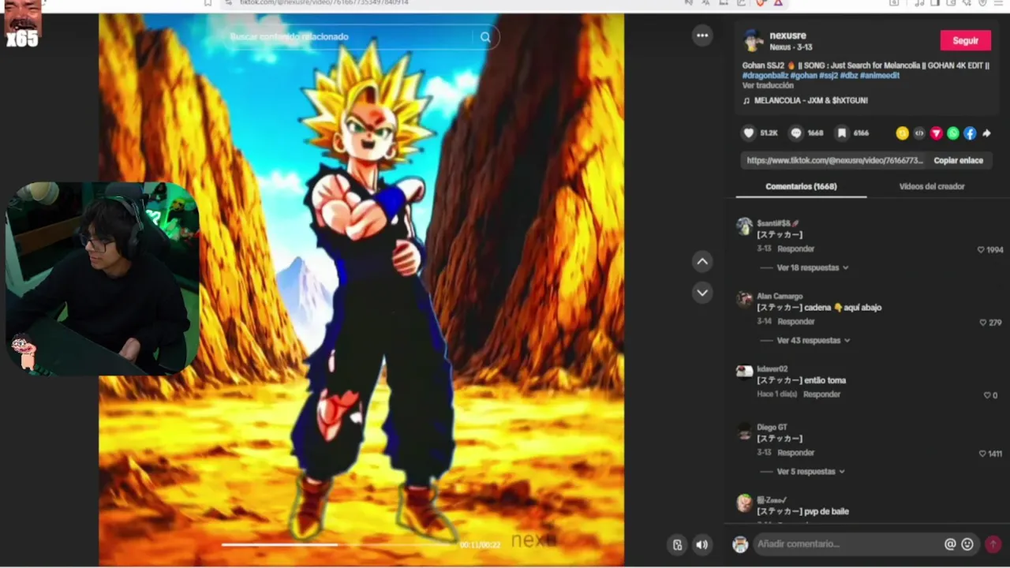Like Alan Camargo's comment
1010x568 pixels.
point(983,322)
